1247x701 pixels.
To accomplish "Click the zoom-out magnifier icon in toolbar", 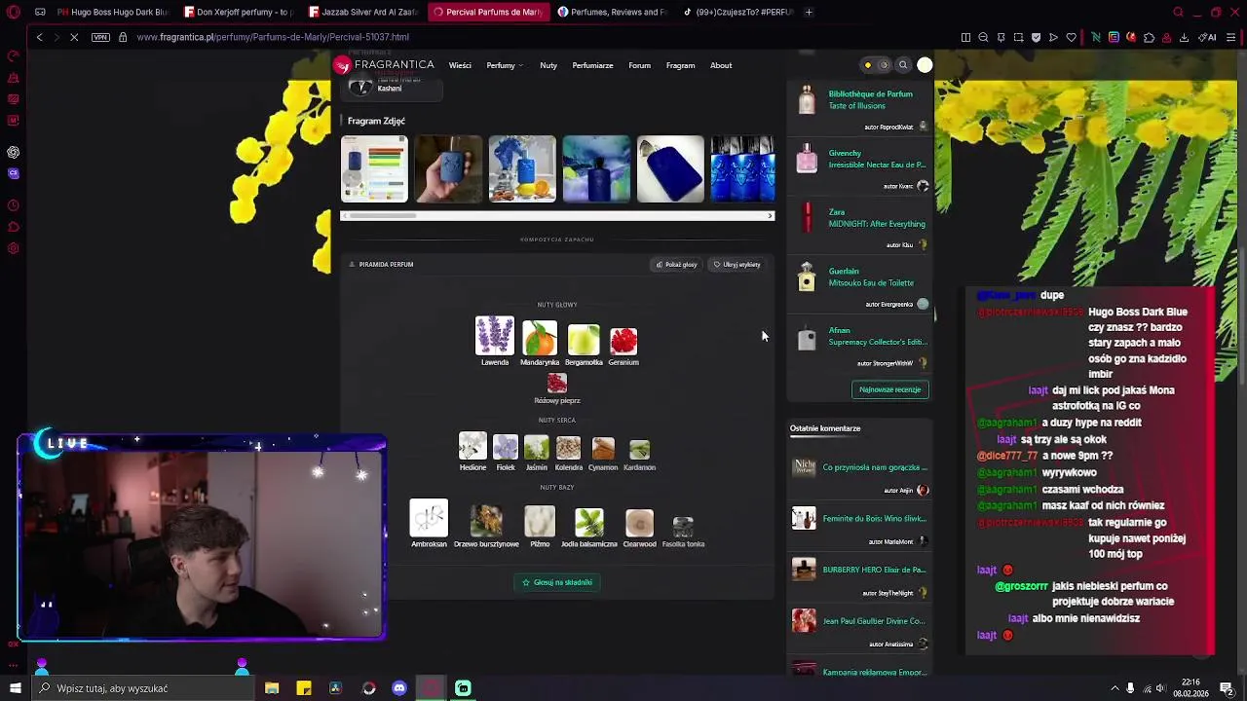I will point(983,37).
